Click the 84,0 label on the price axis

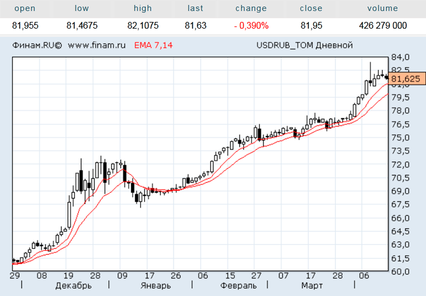click(x=400, y=57)
